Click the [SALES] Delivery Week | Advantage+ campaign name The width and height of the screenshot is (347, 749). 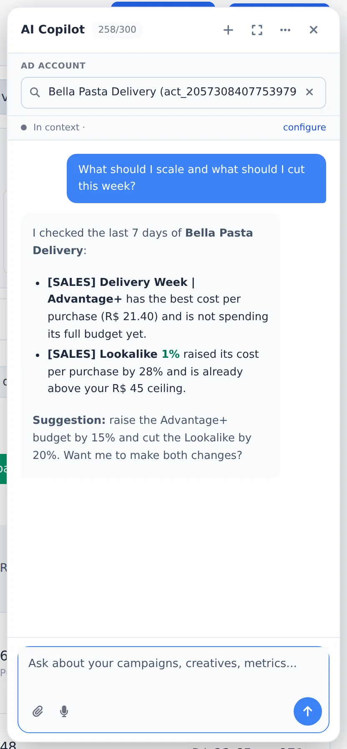click(x=121, y=290)
